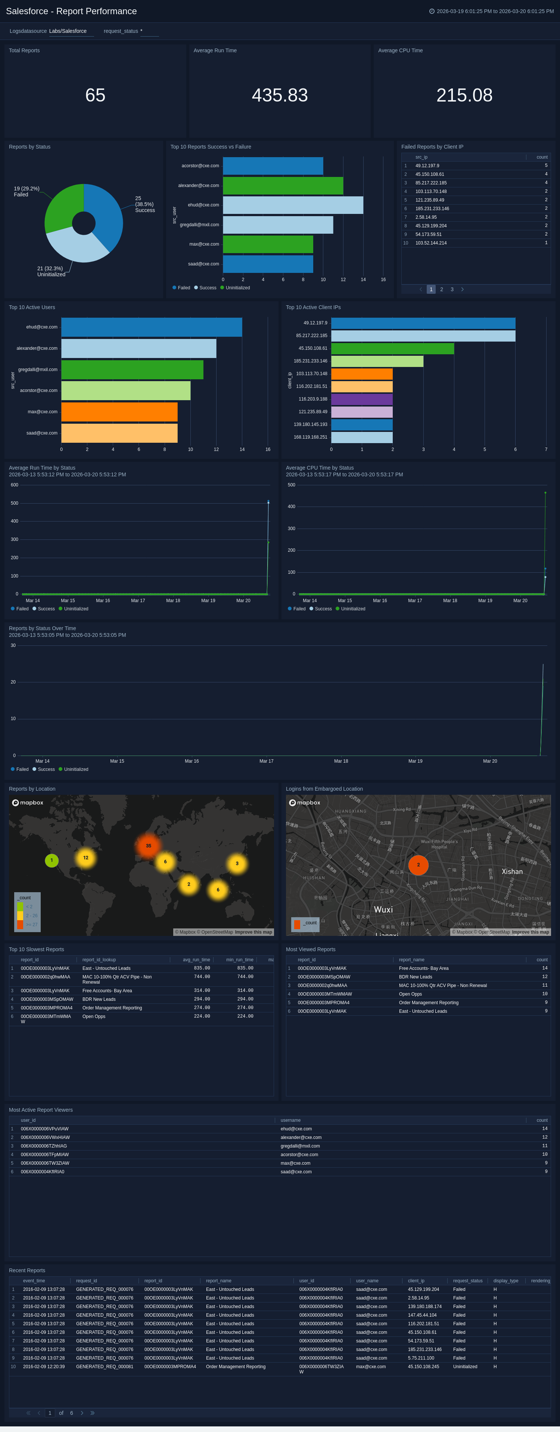Click Improve this map link on embargoed map
Screen dimensions: 560x1432
coord(530,932)
